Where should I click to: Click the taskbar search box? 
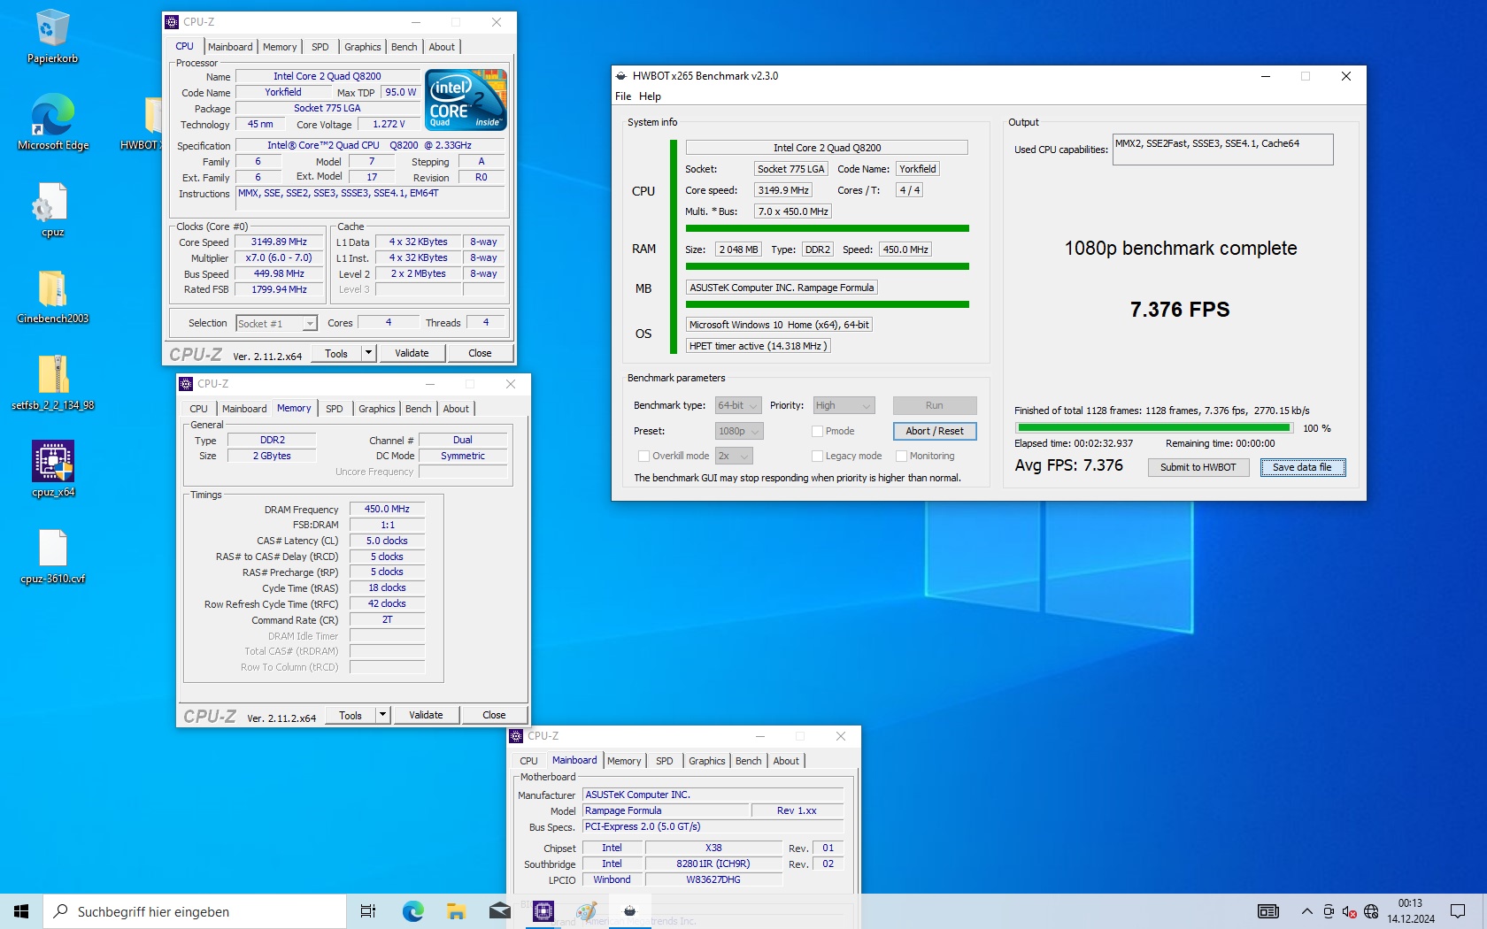[x=195, y=911]
